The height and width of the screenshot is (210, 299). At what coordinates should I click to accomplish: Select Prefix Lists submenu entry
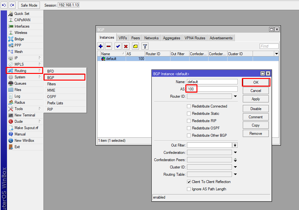tap(65, 103)
